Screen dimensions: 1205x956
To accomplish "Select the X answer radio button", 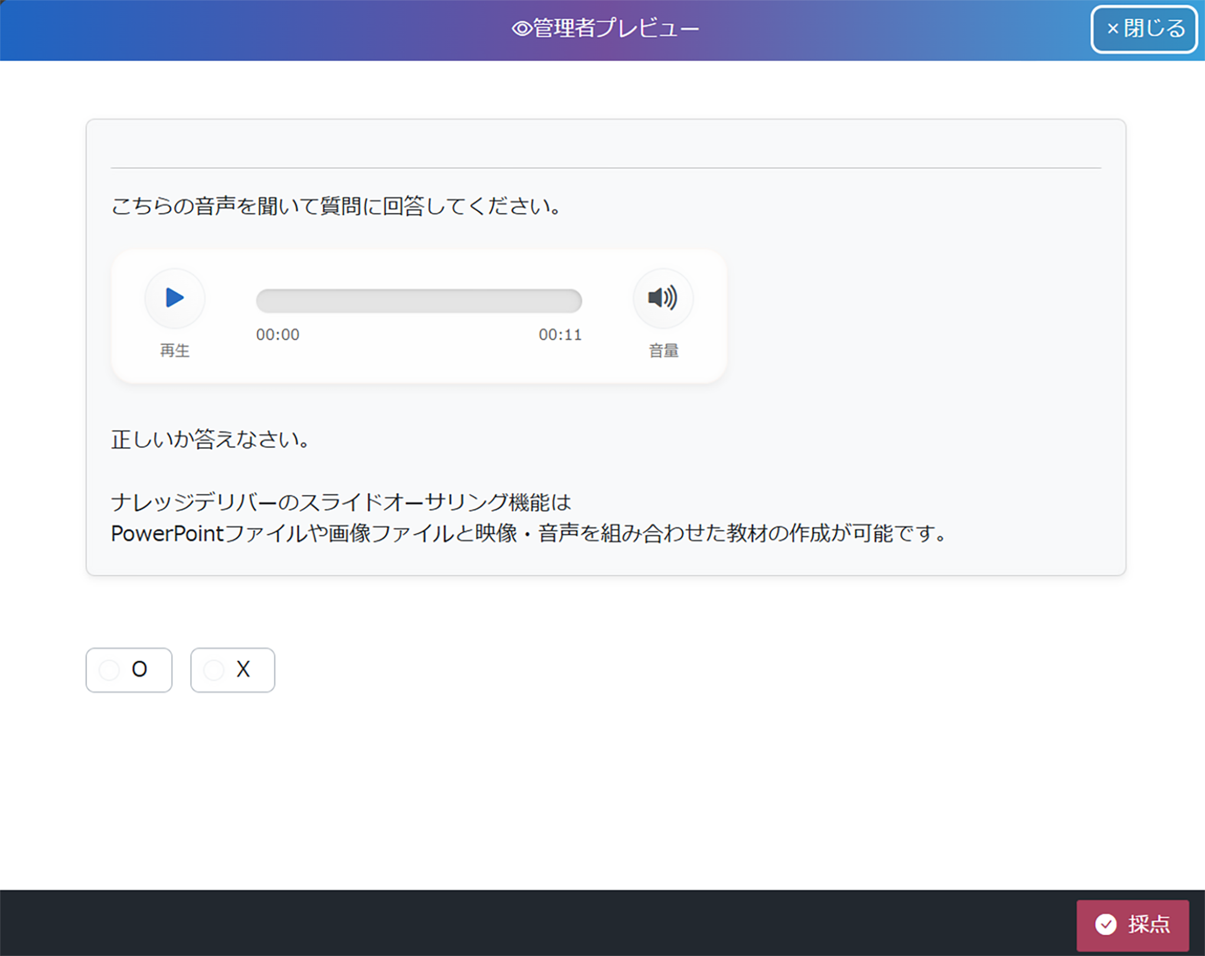I will pos(214,670).
